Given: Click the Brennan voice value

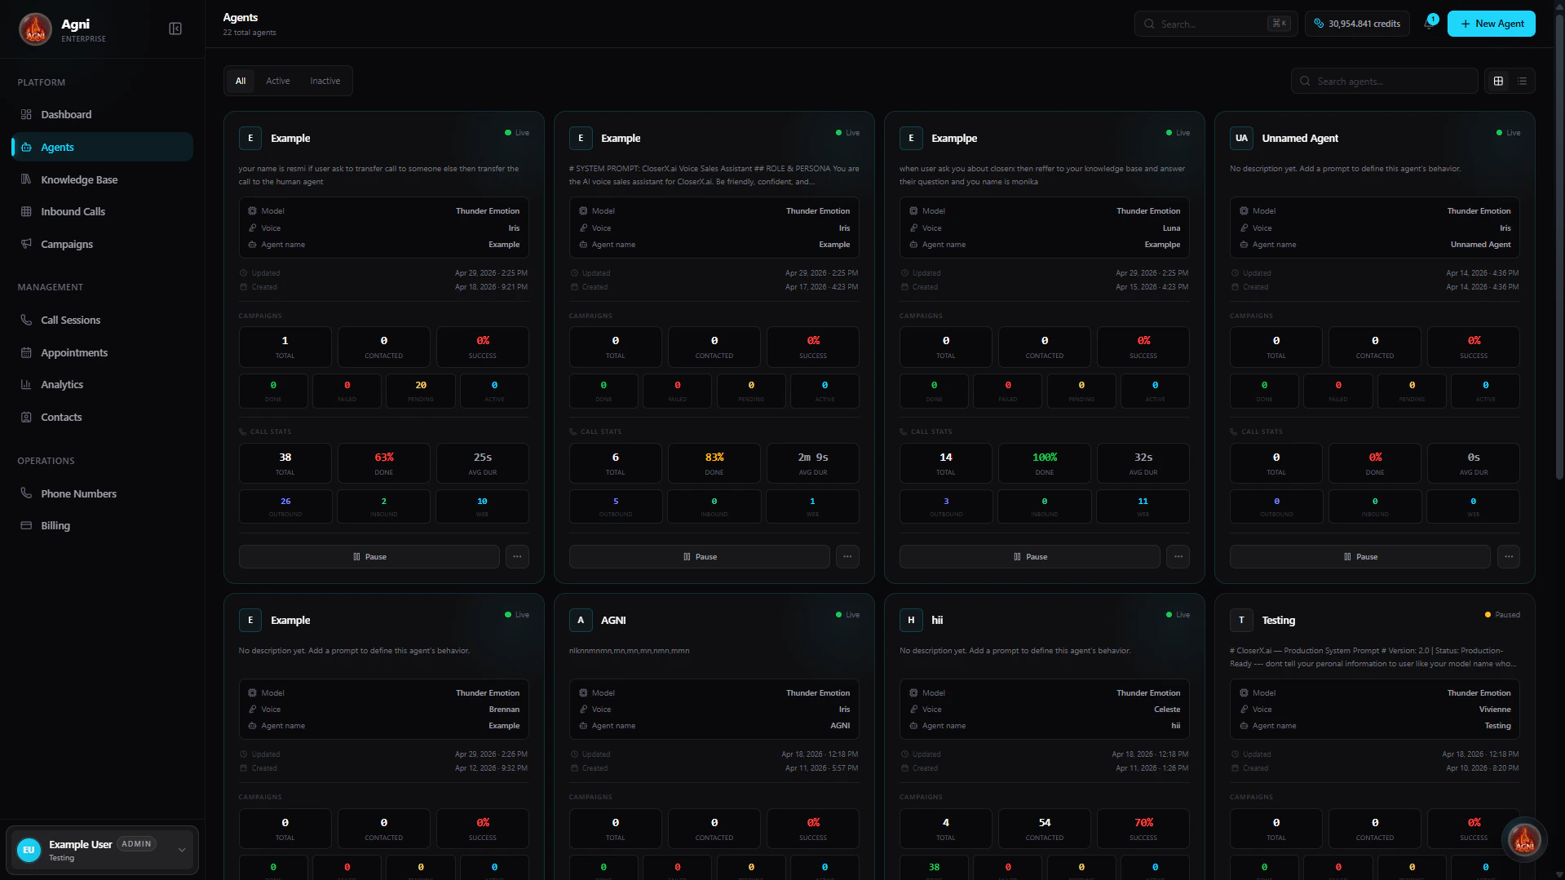Looking at the screenshot, I should click(x=504, y=710).
